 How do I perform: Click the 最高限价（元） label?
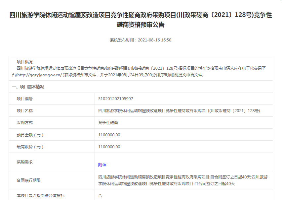pyautogui.click(x=30, y=147)
